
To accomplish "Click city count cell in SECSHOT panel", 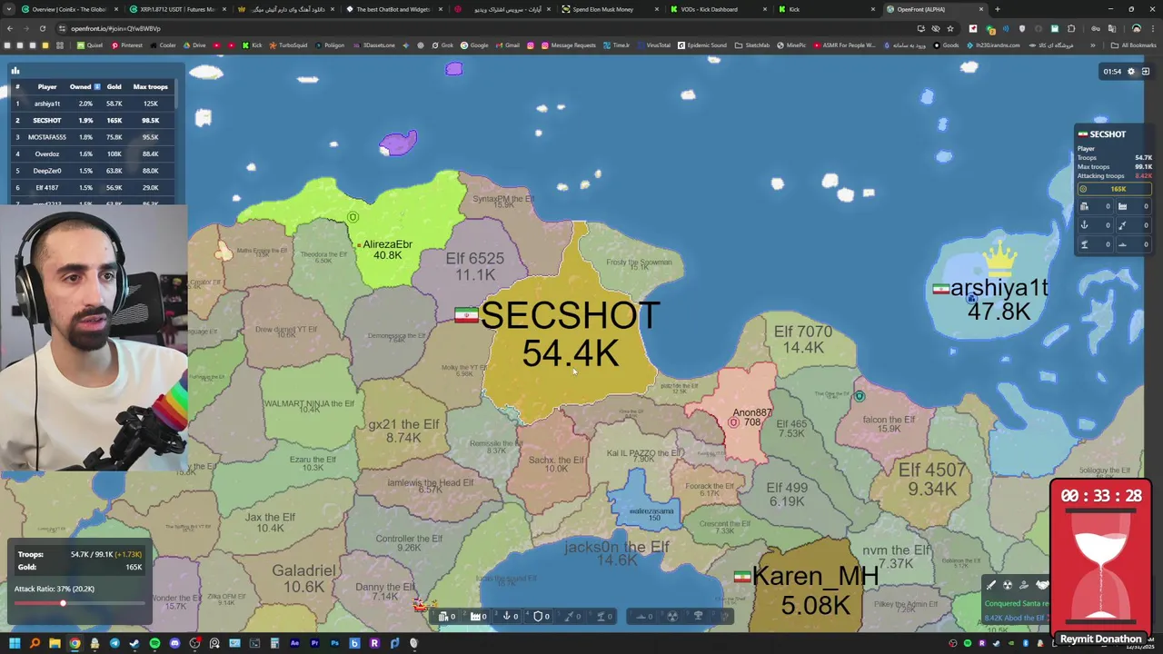I will pos(1094,206).
